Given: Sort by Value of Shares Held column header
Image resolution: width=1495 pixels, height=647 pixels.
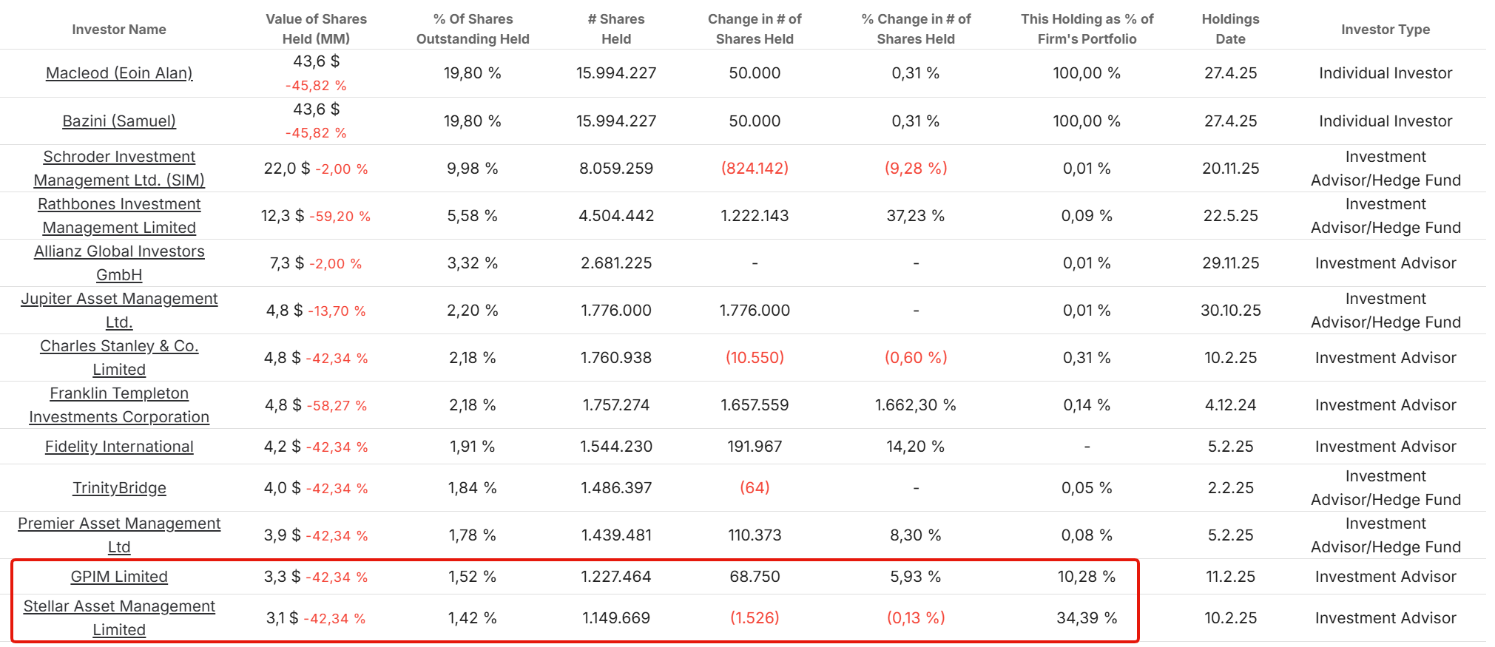Looking at the screenshot, I should click(316, 30).
